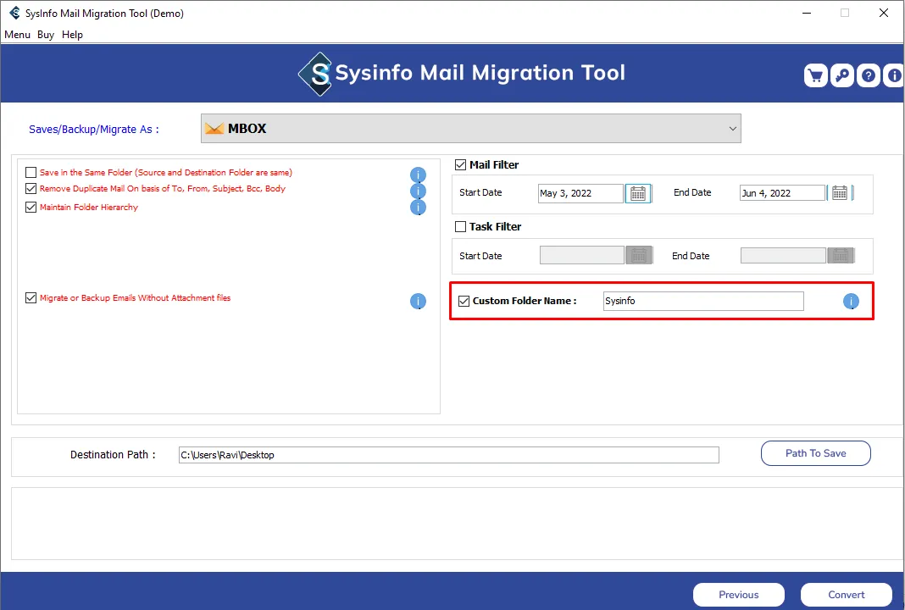Click the Path To Save button
Image resolution: width=905 pixels, height=610 pixels.
point(815,453)
